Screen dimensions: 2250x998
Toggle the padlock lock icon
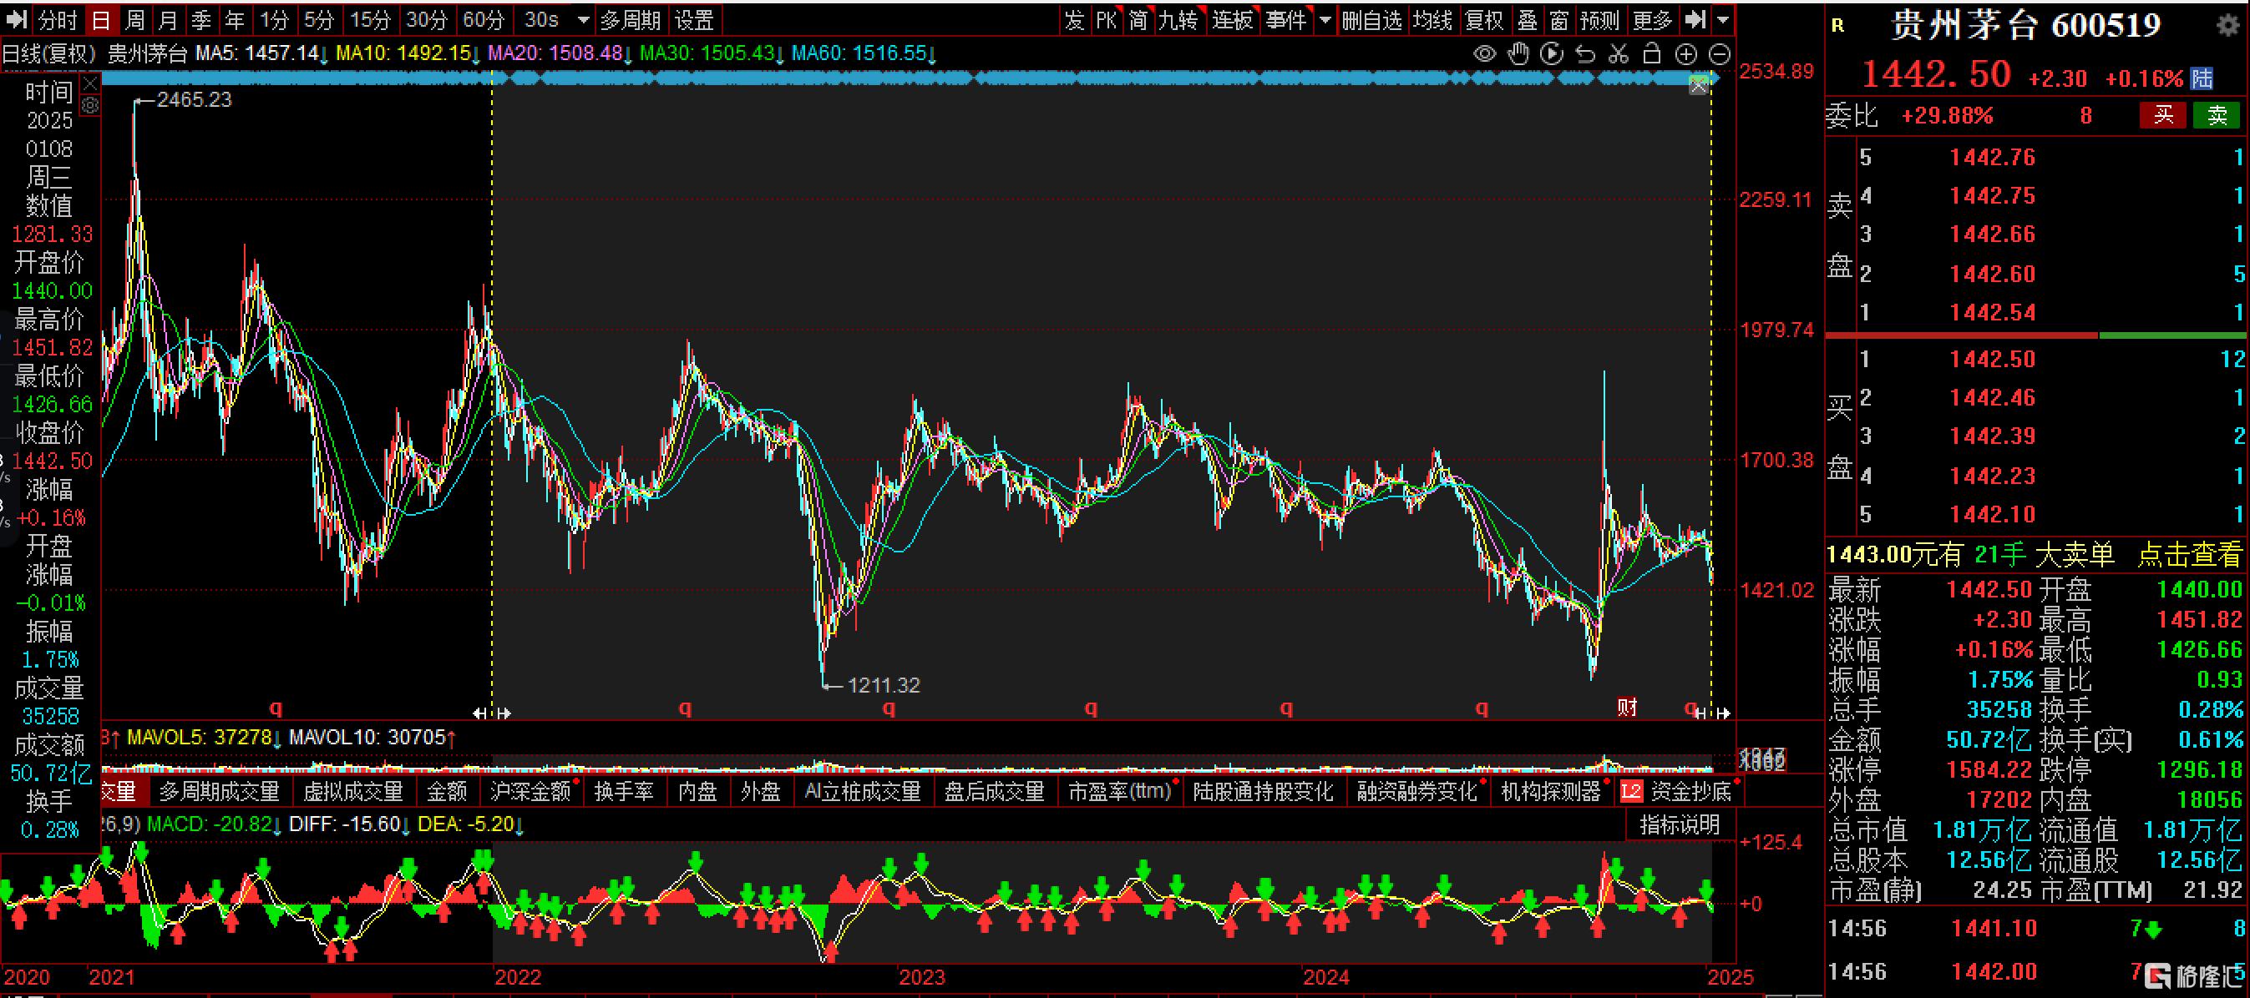pyautogui.click(x=1652, y=54)
